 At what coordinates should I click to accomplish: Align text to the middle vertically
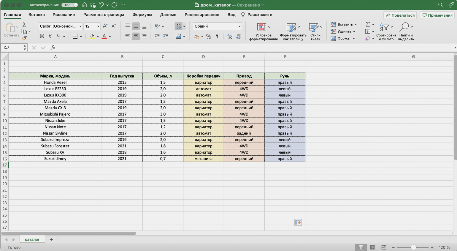tap(136, 26)
